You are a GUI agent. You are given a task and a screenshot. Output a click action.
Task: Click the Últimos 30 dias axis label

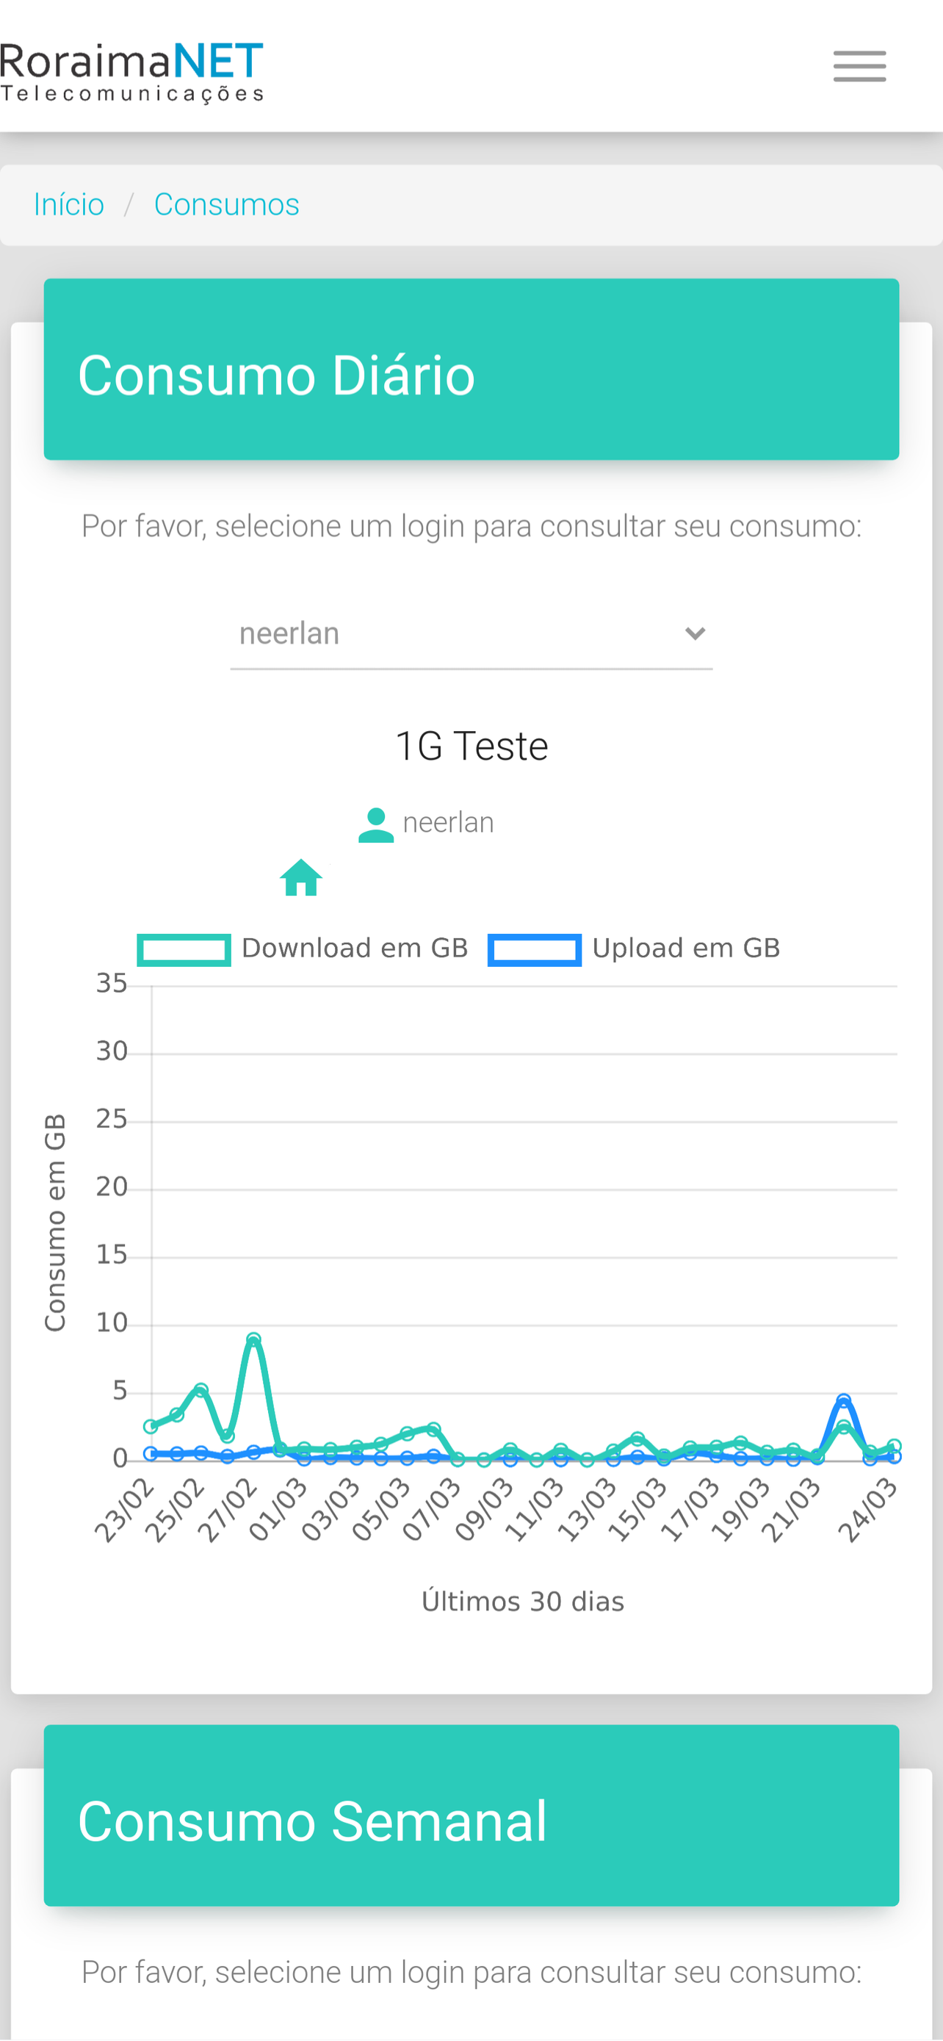click(523, 1601)
